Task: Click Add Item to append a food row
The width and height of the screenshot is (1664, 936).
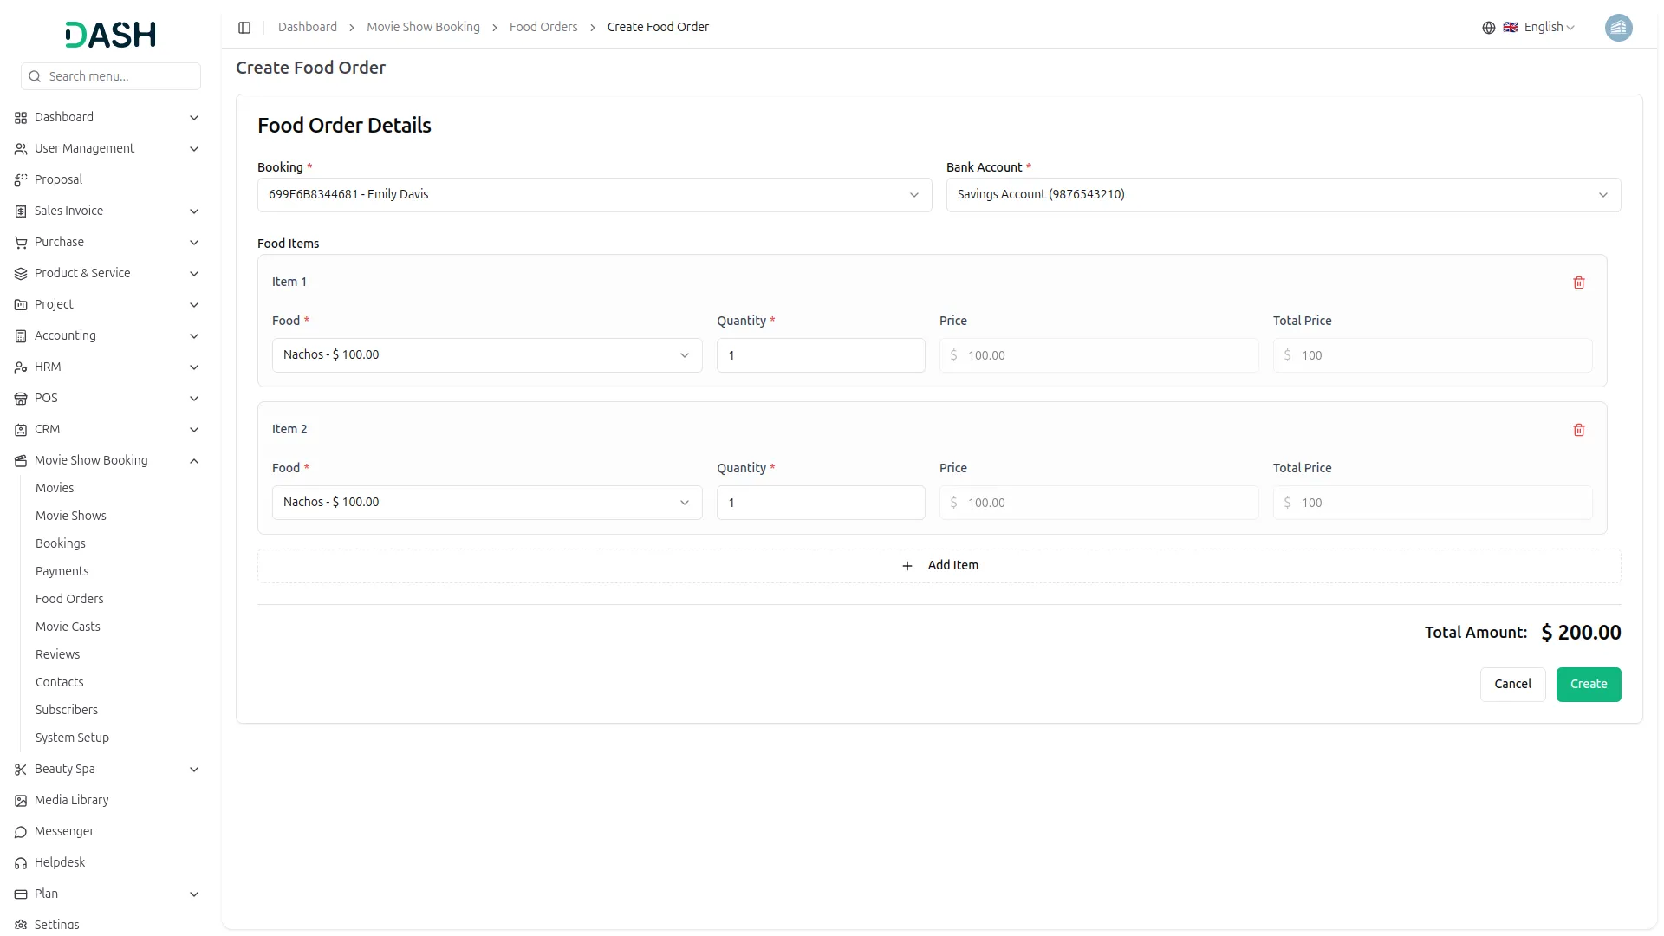Action: coord(939,565)
